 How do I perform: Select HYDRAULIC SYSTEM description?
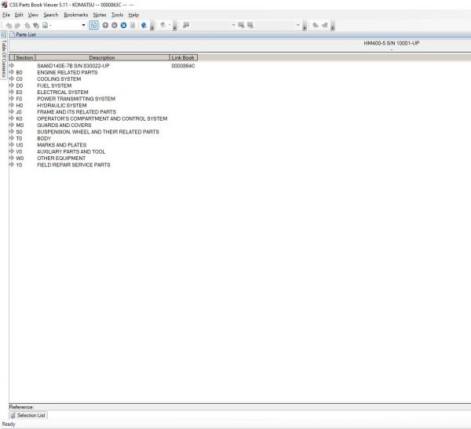(61, 105)
